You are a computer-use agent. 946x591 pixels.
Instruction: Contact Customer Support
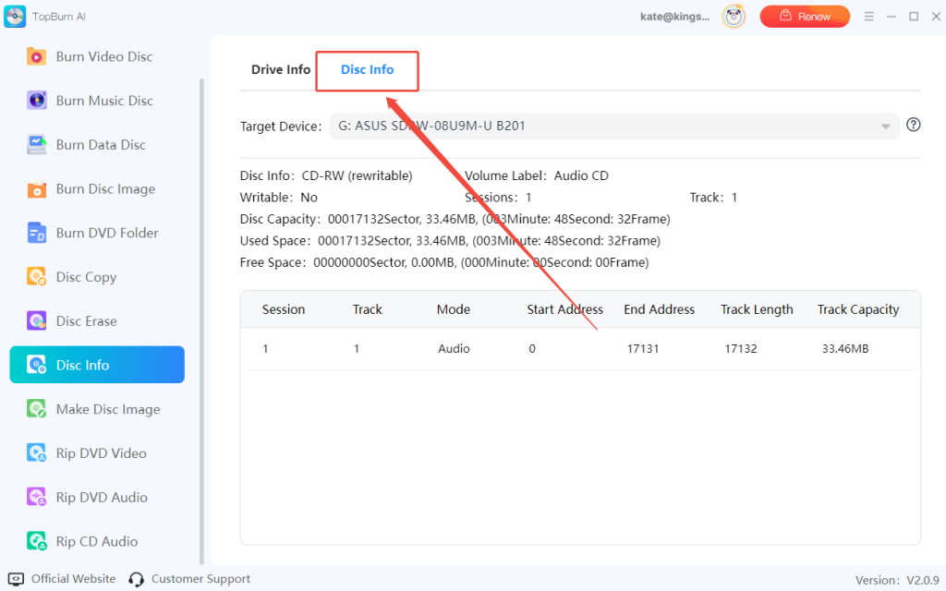(x=200, y=578)
